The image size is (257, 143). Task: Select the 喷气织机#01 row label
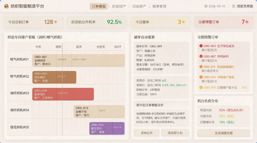pyautogui.click(x=20, y=59)
